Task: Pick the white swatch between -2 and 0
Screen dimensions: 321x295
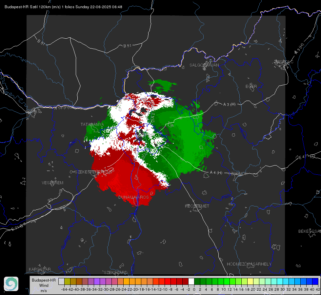Action: tap(191, 281)
